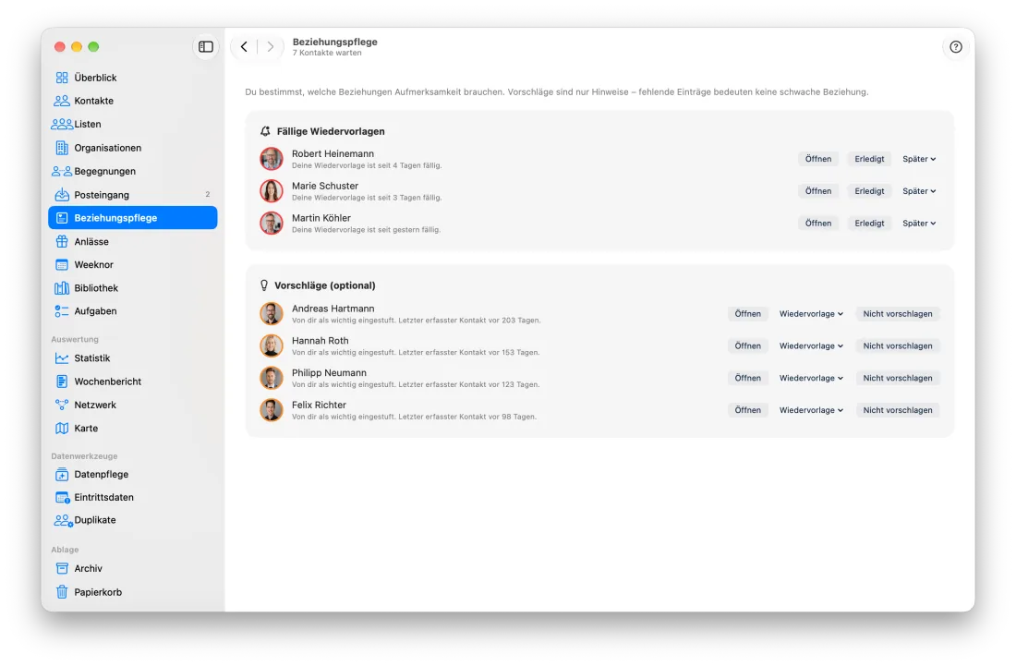Open the Statistik chart icon
Image resolution: width=1016 pixels, height=666 pixels.
click(62, 358)
